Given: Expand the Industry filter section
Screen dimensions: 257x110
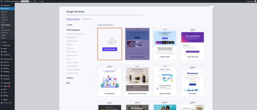Looking at the screenshot, I should 92,78.
